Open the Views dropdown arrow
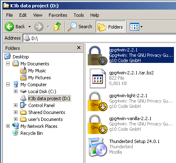 (x=141, y=27)
